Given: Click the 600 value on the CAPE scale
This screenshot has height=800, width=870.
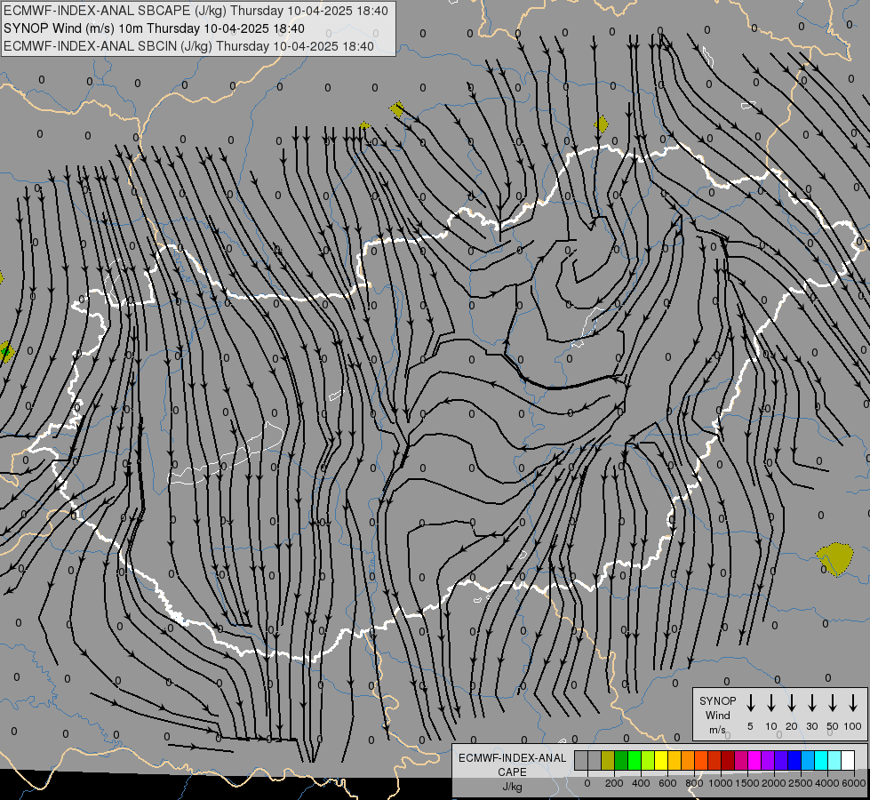Looking at the screenshot, I should coord(667,783).
